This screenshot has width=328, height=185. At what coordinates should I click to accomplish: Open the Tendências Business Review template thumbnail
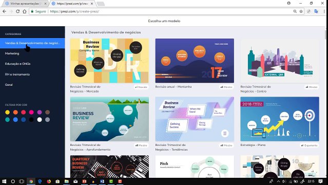click(x=195, y=119)
